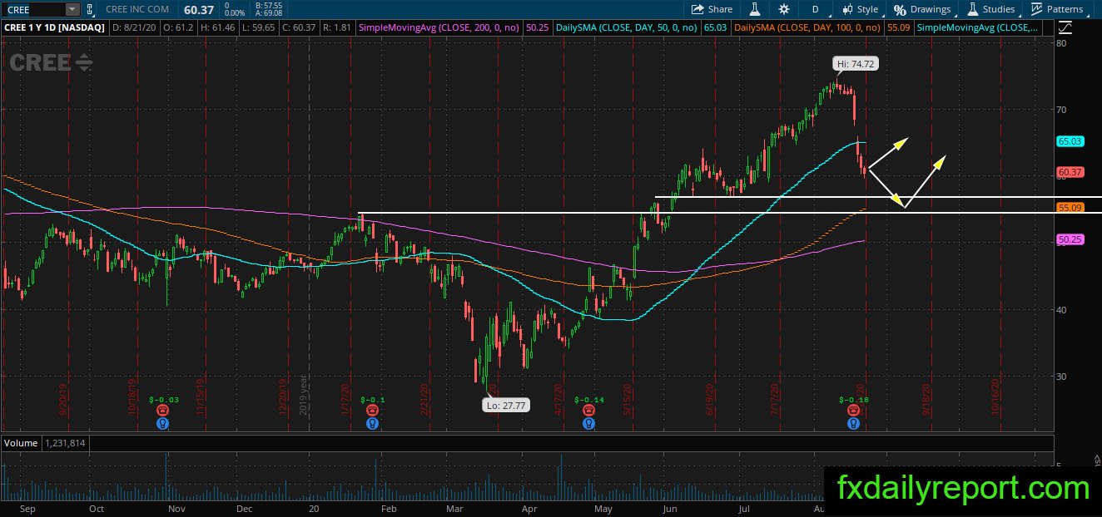Click the 65.03 cyan price axis label
Viewport: 1102px width, 517px height.
pos(1070,141)
